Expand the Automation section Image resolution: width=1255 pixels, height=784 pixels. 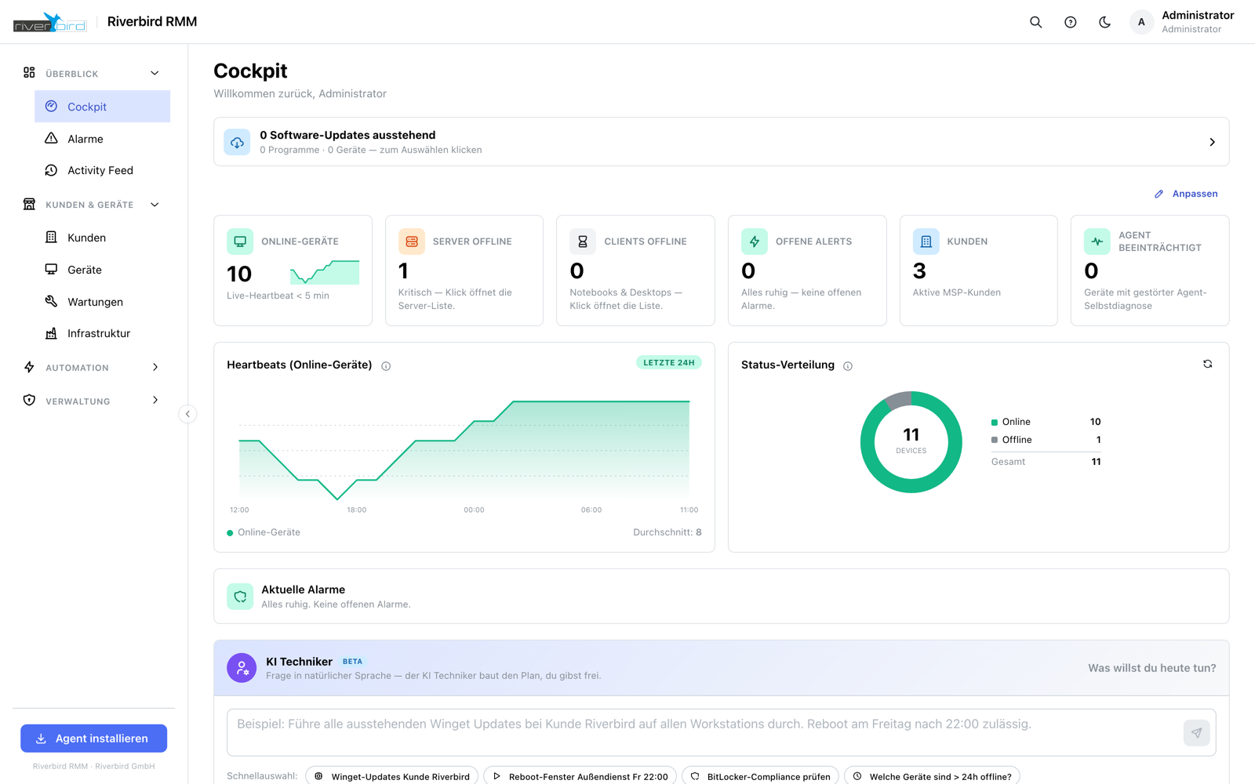(155, 368)
